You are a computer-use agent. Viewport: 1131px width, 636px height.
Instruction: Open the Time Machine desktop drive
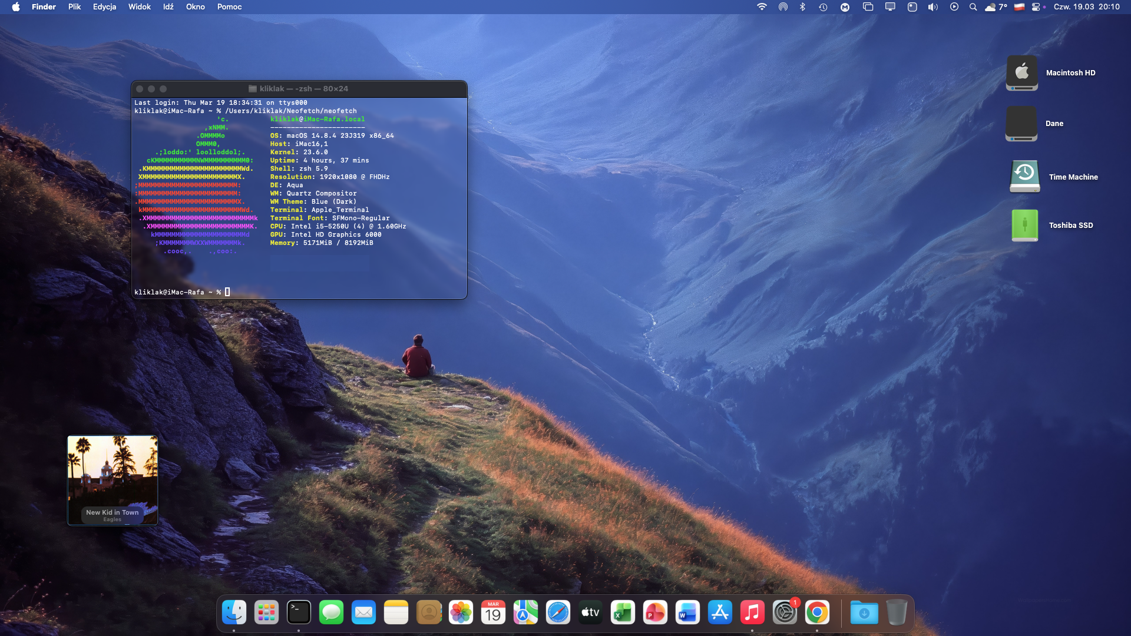coord(1024,177)
